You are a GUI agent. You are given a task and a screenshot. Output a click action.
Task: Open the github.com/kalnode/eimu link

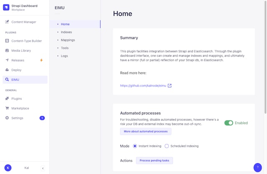click(x=143, y=86)
